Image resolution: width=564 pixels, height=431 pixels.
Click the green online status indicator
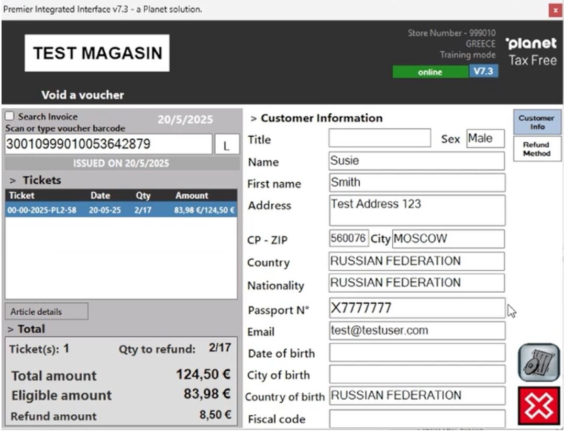[430, 72]
